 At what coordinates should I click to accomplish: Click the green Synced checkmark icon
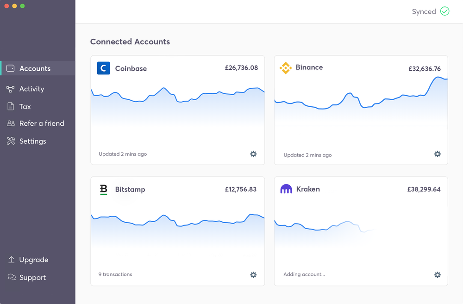click(x=444, y=11)
